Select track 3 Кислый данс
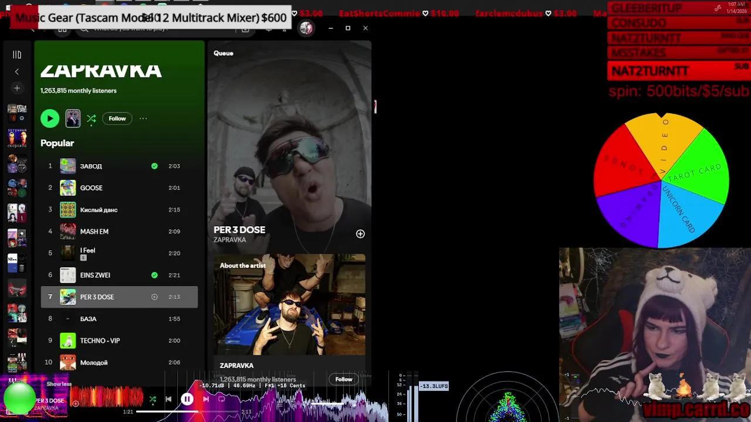751x422 pixels. (119, 209)
